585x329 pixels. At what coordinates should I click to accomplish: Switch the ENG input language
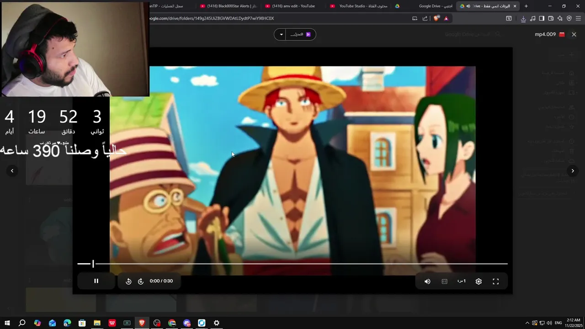[558, 323]
